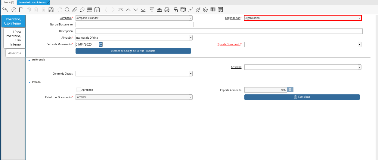Switch to the Menú (0) tab
Viewport: 378px width, 160px height.
coord(9,2)
